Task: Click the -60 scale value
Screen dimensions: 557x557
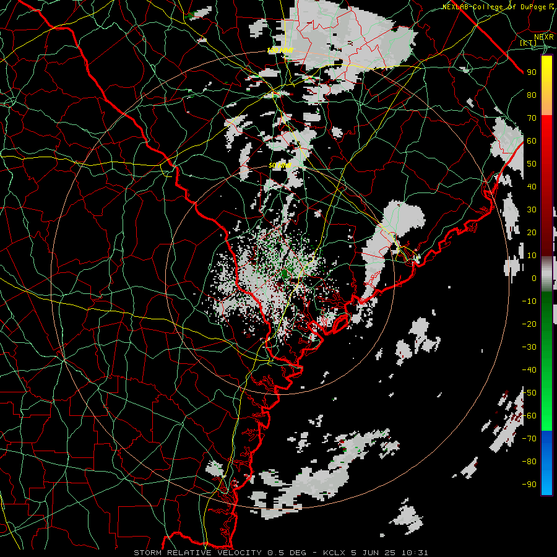Action: point(529,416)
